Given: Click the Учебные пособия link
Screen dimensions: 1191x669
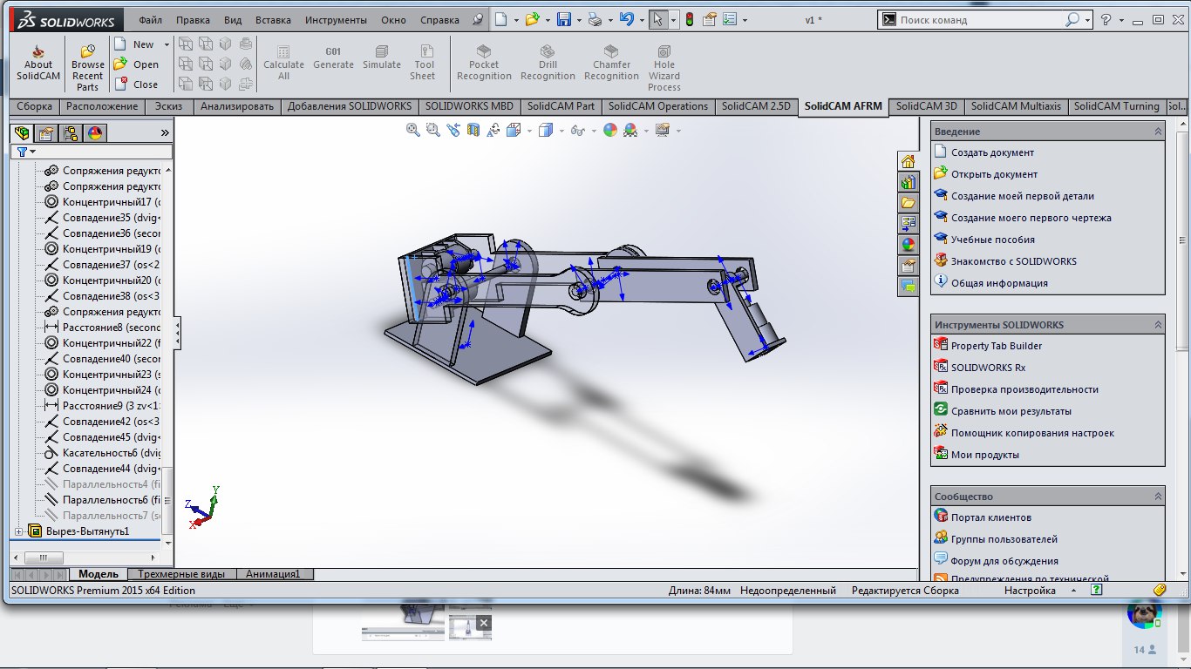Looking at the screenshot, I should coord(992,240).
